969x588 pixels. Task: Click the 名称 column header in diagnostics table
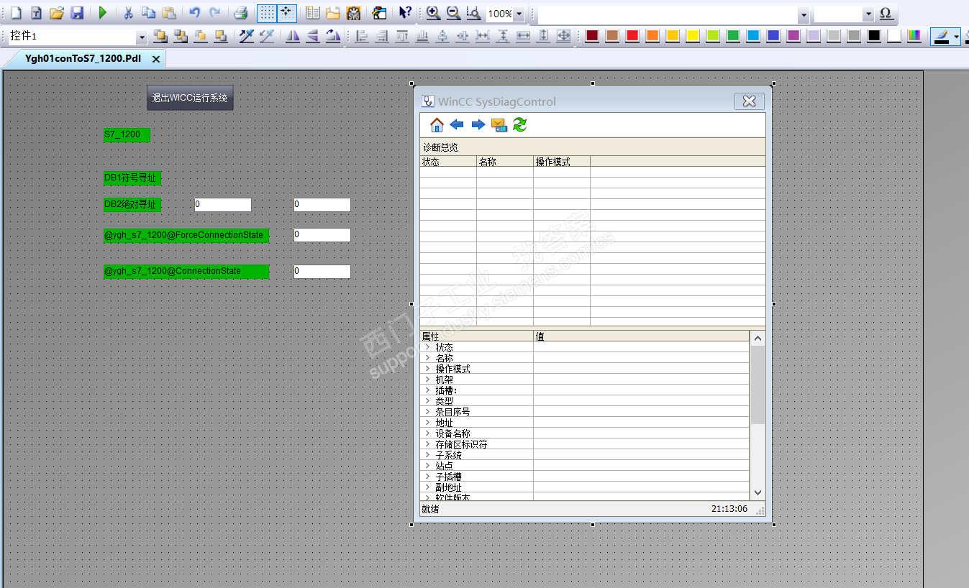(x=505, y=162)
